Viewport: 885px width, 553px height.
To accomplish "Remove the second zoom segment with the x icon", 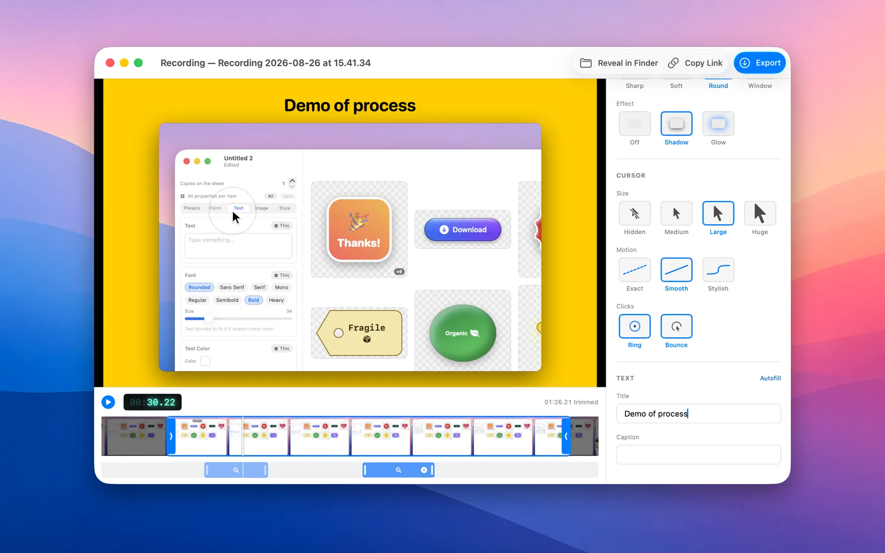I will (x=424, y=470).
